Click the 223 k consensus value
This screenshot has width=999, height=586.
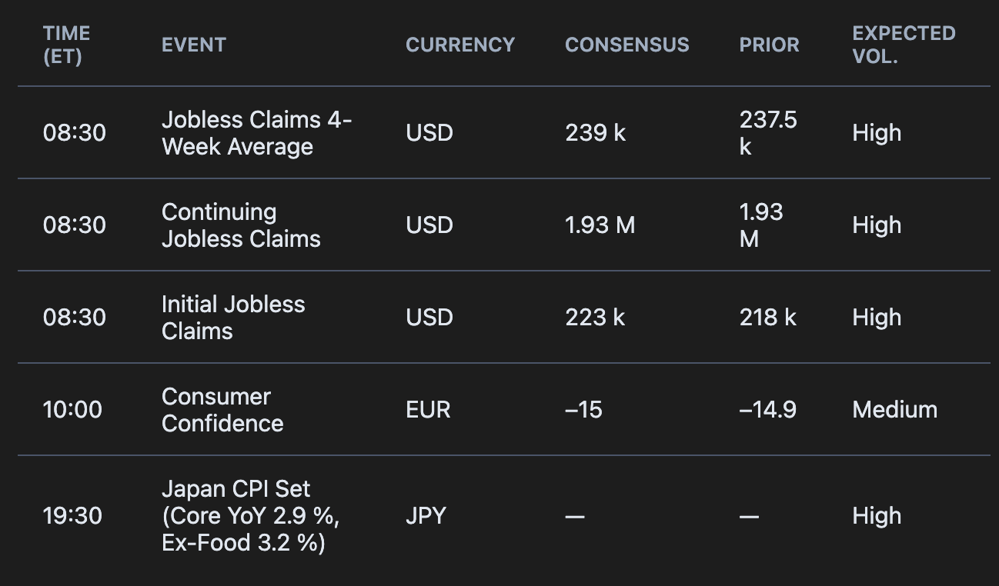(x=596, y=318)
